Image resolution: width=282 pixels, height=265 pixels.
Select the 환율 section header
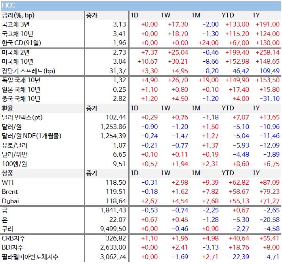coord(8,108)
